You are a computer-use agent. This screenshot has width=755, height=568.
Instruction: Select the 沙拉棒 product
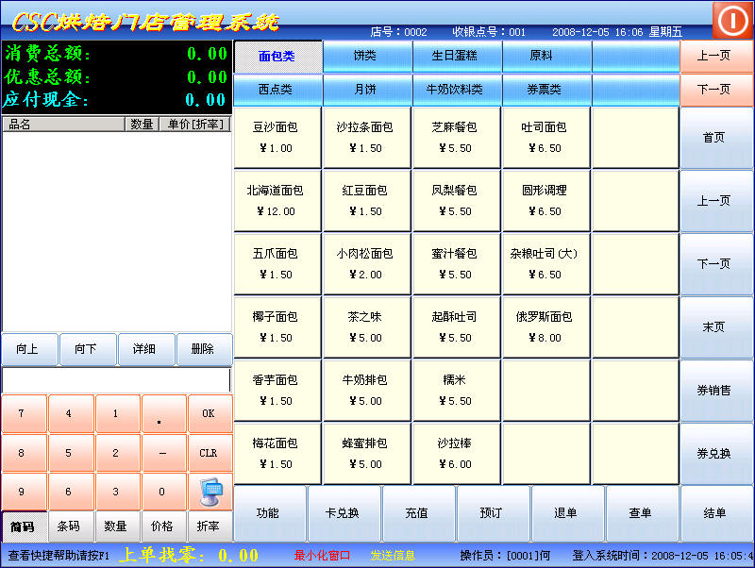[457, 454]
